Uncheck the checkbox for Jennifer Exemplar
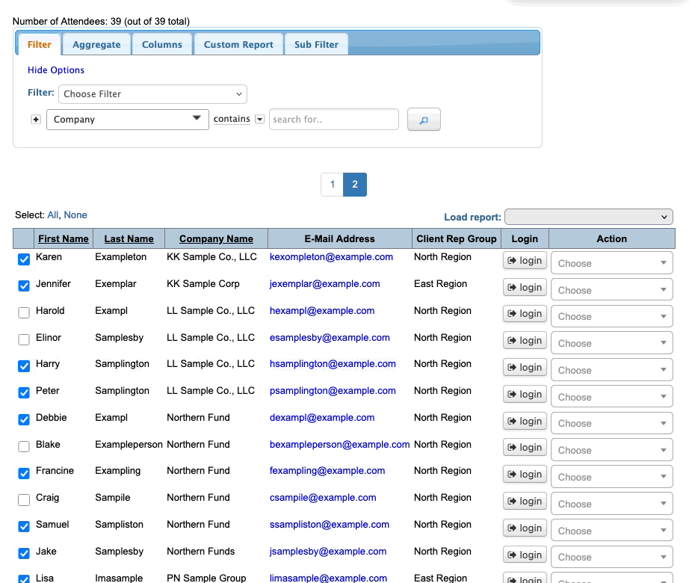Screen dimensions: 689x583 pyautogui.click(x=24, y=286)
